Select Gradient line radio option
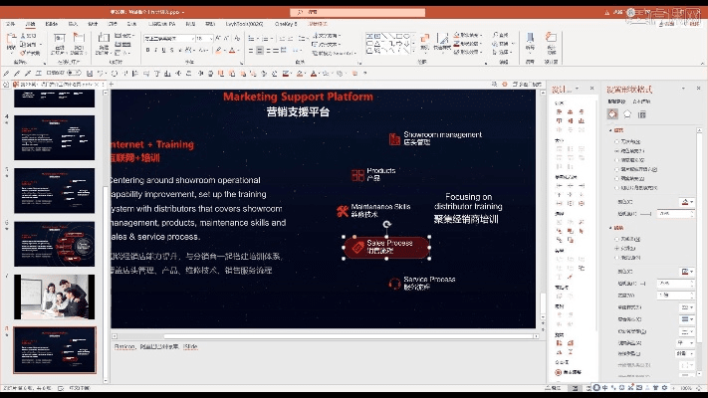 (616, 258)
